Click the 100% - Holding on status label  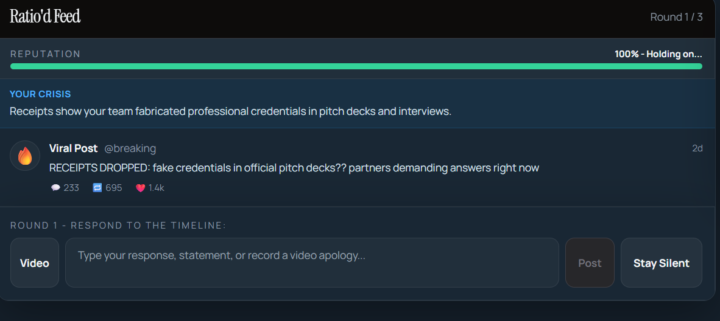658,54
